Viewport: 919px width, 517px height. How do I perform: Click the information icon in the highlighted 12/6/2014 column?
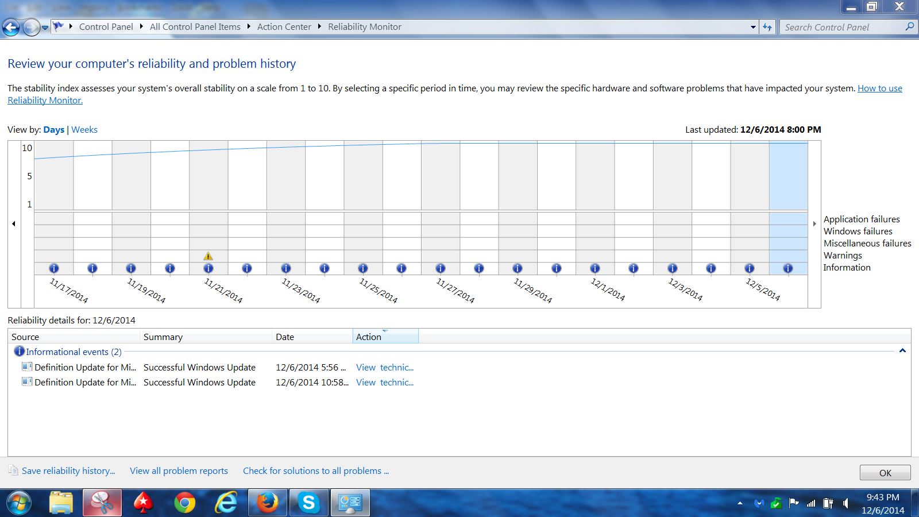[788, 268]
